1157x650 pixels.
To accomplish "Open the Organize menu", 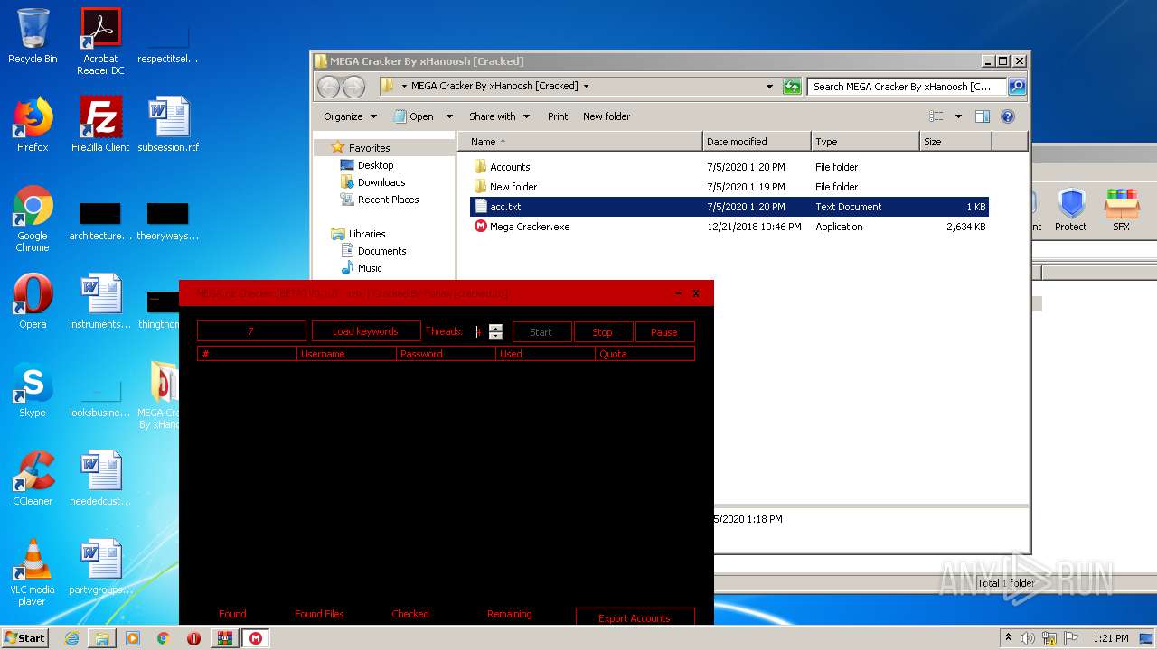I will pyautogui.click(x=350, y=116).
